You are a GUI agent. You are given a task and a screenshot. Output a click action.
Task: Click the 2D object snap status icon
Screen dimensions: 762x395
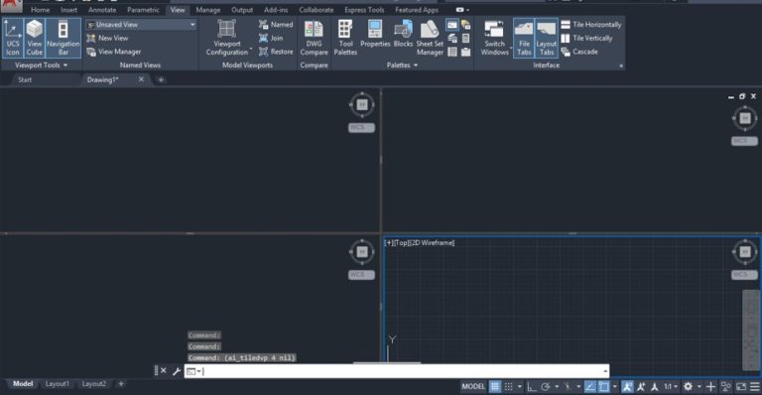pos(603,386)
